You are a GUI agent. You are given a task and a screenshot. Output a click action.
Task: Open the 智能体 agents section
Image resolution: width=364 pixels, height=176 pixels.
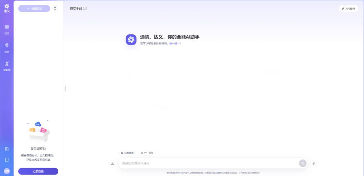coord(7,66)
